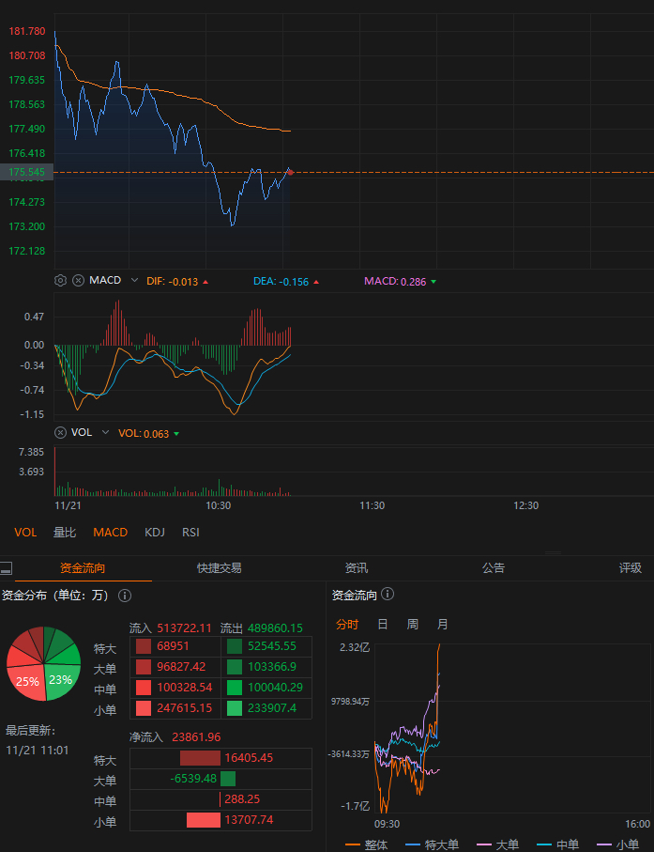
Task: Open MACD indicator settings gear
Action: click(x=61, y=280)
